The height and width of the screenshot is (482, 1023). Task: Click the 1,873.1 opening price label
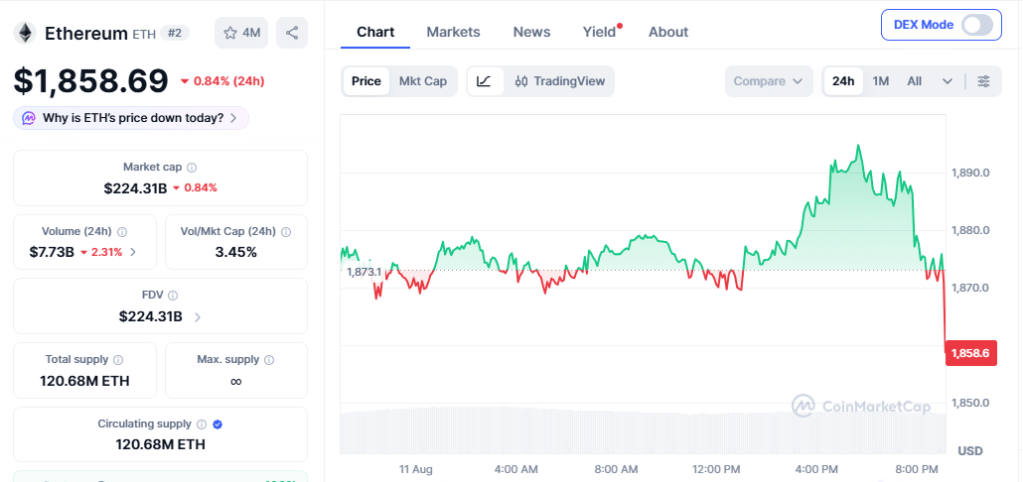point(365,272)
